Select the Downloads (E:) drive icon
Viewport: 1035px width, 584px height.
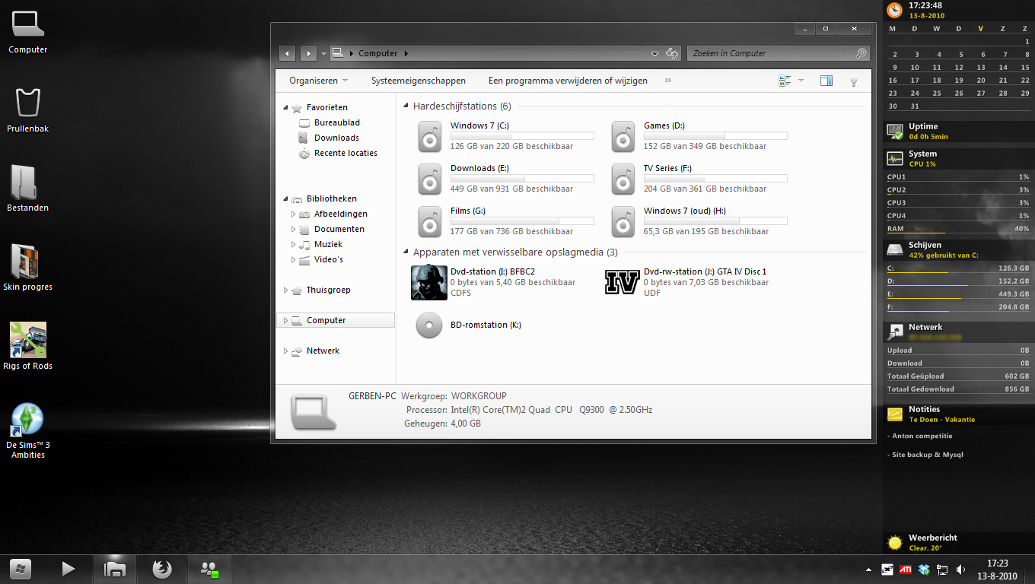[430, 179]
